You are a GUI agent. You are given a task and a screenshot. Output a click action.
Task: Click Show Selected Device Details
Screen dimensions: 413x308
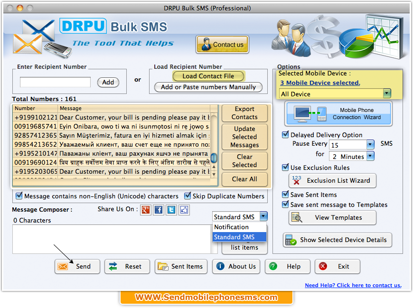click(x=338, y=240)
